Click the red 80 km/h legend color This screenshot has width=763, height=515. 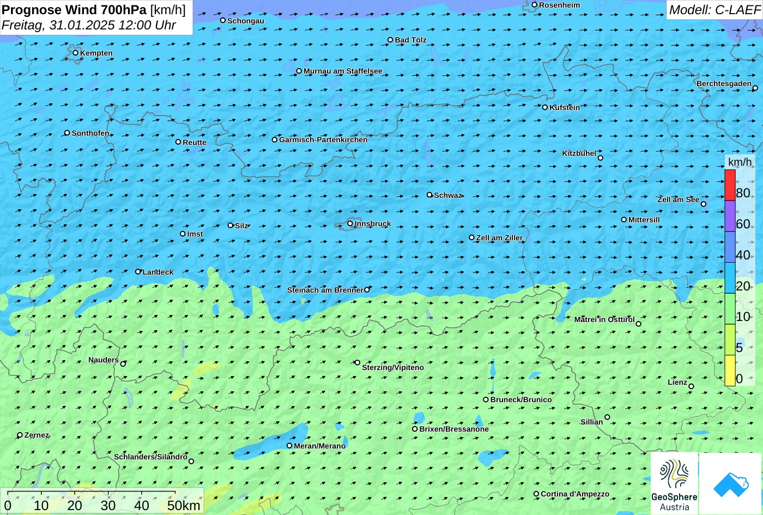730,185
